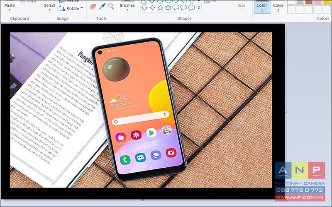Click the Paste button
This screenshot has width=332, height=207.
point(10,5)
